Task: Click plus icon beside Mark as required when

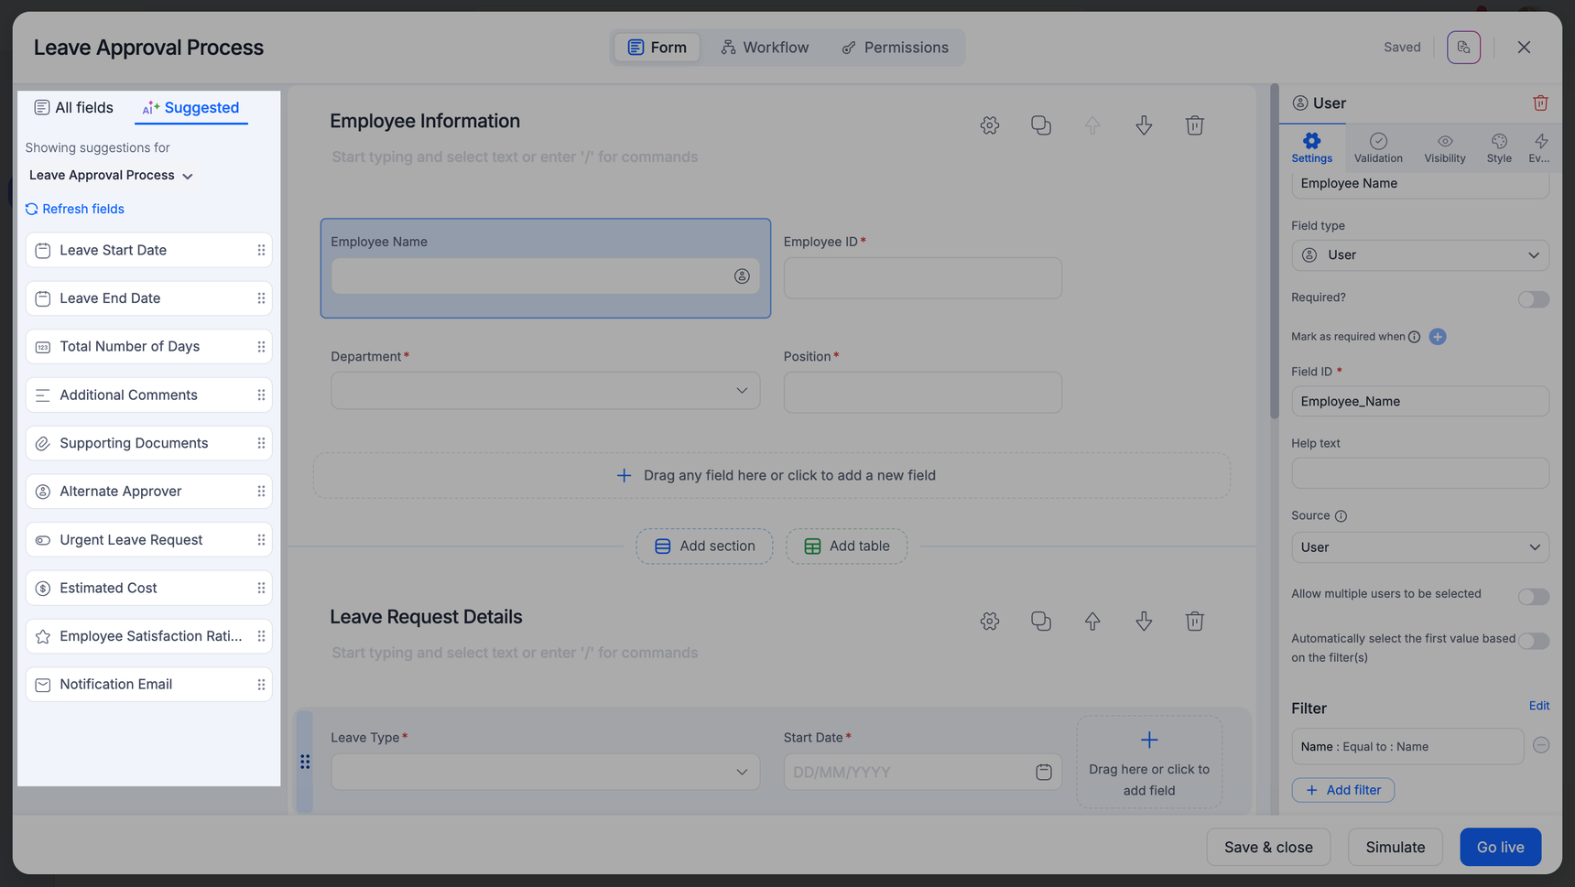Action: [x=1438, y=337]
